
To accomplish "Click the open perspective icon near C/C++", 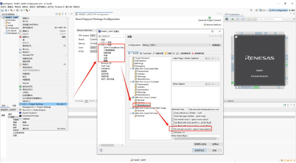I will (257, 10).
